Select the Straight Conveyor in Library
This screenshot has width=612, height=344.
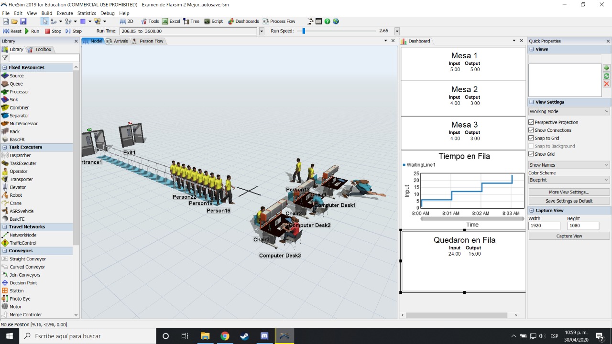click(28, 259)
